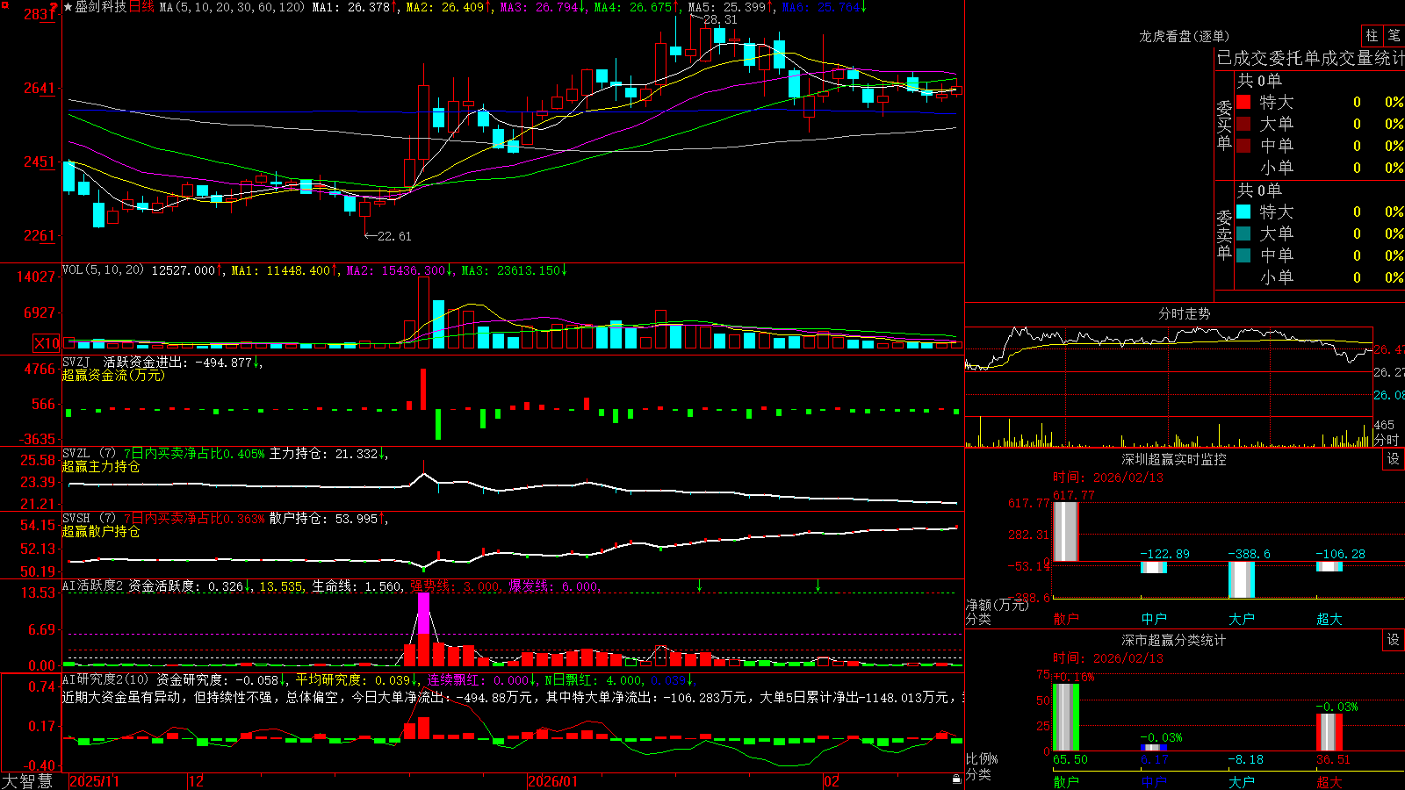This screenshot has width=1405, height=790.
Task: Click the 2026/01 date marker on timeline
Action: click(553, 781)
